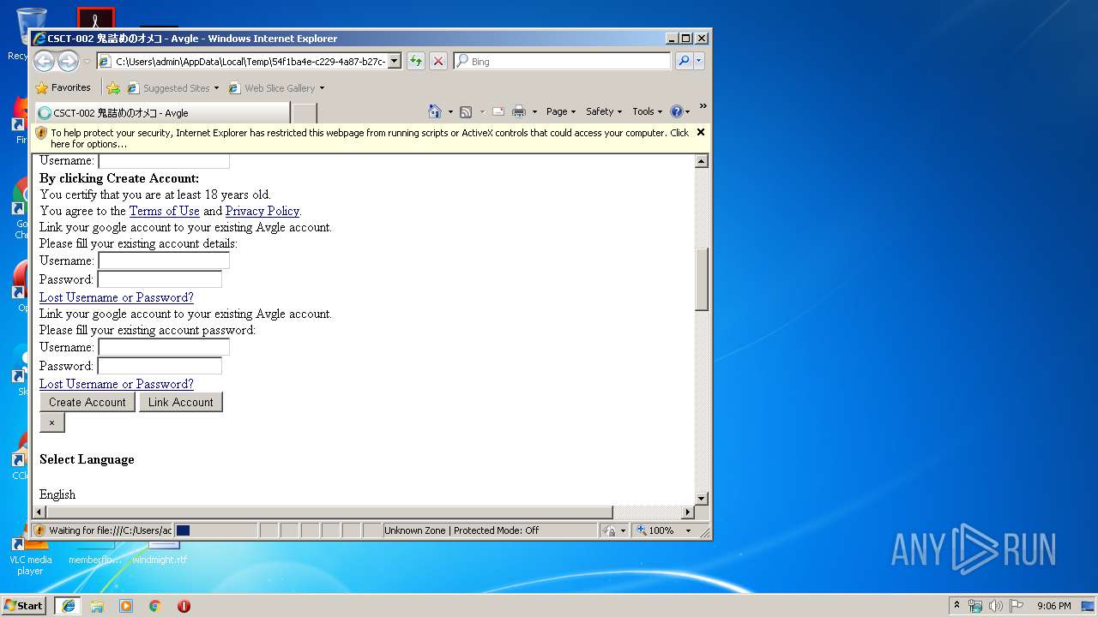The height and width of the screenshot is (617, 1098).
Task: Click the green Refresh page icon
Action: 416,61
